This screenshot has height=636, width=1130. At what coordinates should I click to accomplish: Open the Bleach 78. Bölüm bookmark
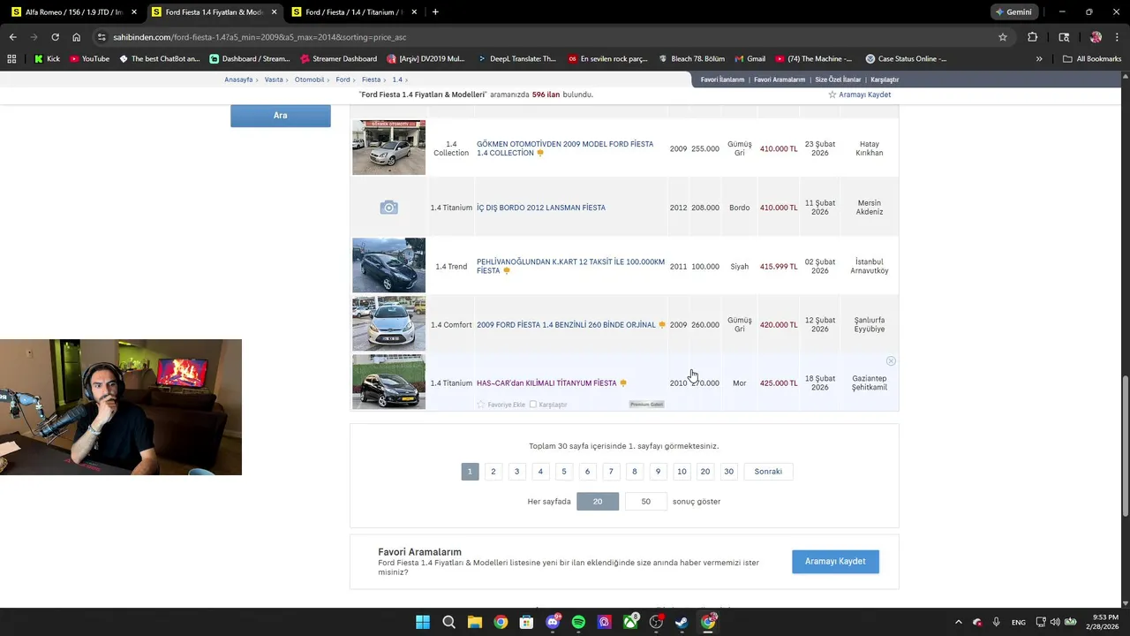point(691,58)
